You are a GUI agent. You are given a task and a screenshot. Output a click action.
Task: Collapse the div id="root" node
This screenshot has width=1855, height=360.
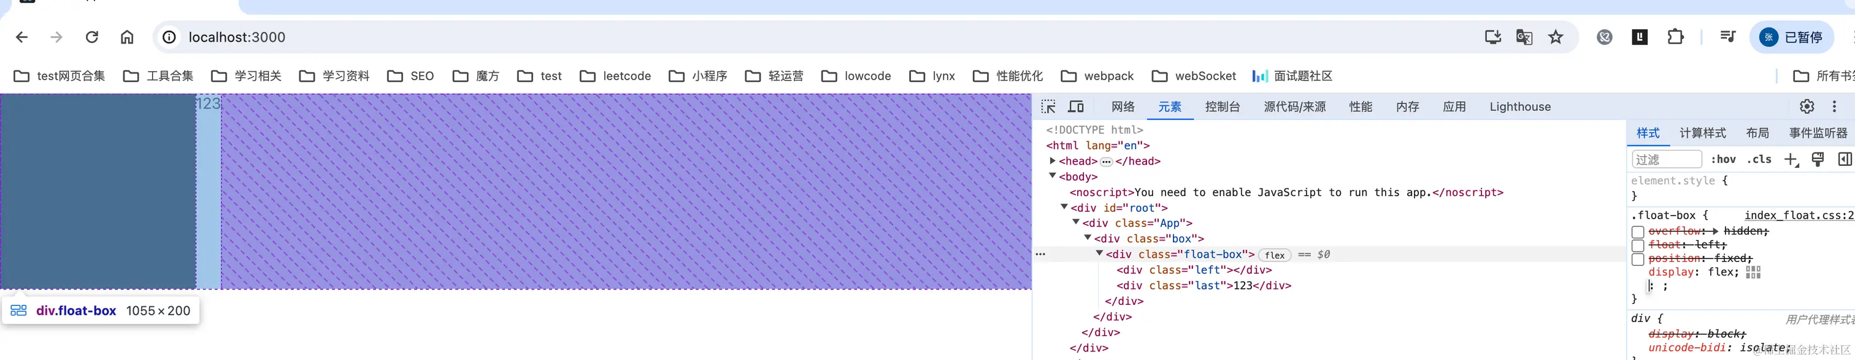pos(1064,207)
